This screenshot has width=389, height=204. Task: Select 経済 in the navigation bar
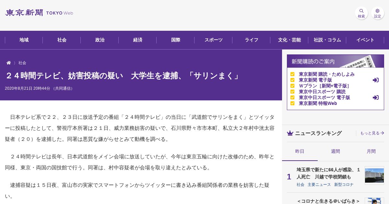138,40
